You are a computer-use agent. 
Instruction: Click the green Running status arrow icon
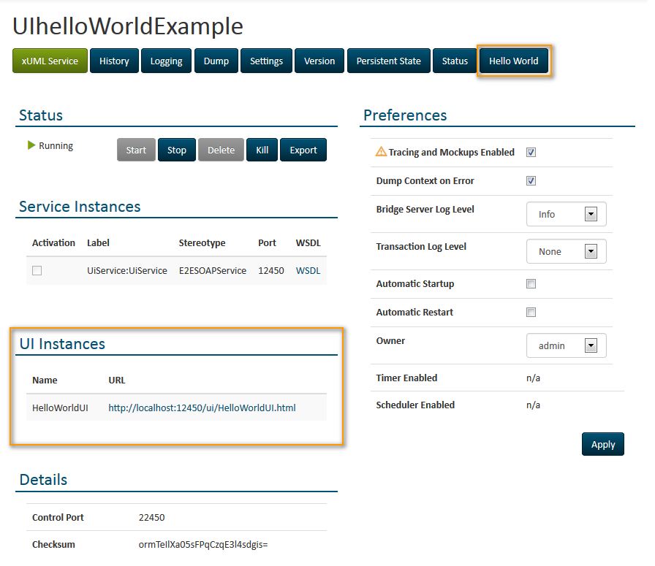pos(31,145)
